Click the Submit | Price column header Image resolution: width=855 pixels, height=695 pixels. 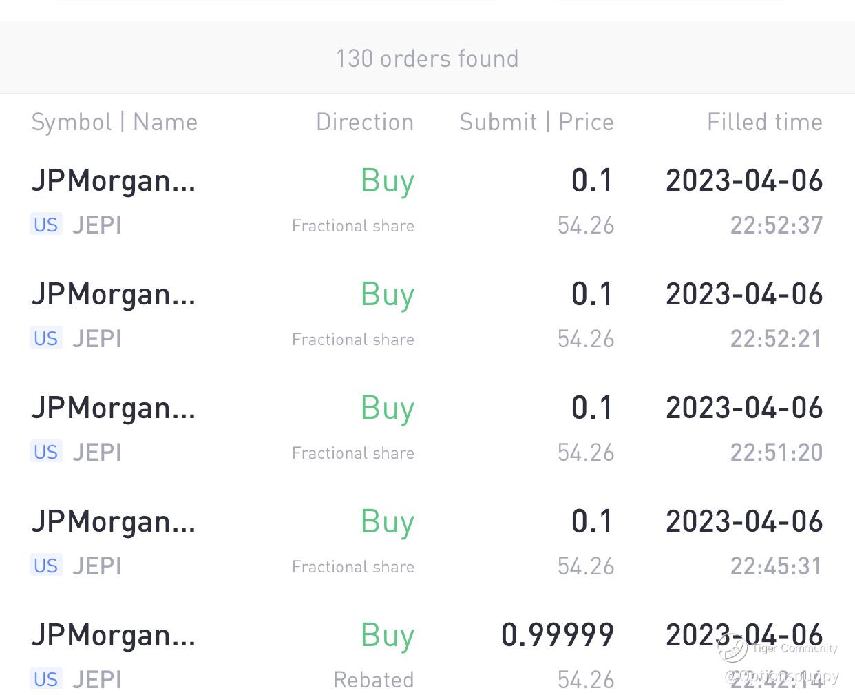tap(537, 122)
